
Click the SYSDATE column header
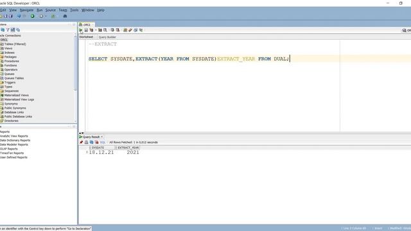103,148
